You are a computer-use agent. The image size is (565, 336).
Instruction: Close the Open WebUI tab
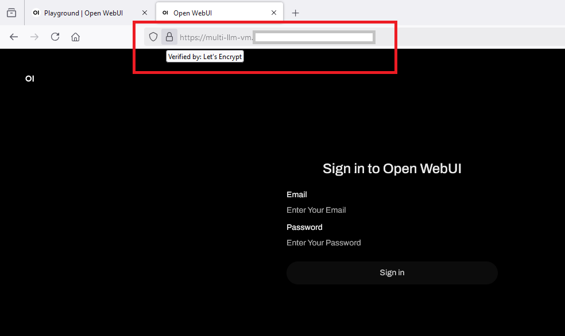click(x=274, y=13)
